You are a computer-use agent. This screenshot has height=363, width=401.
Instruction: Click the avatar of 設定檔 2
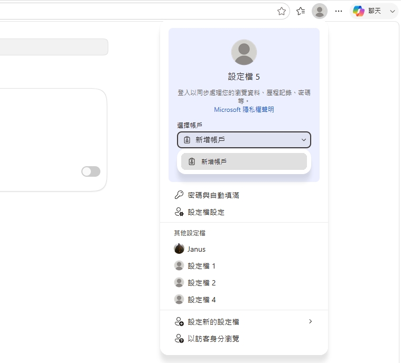[179, 282]
